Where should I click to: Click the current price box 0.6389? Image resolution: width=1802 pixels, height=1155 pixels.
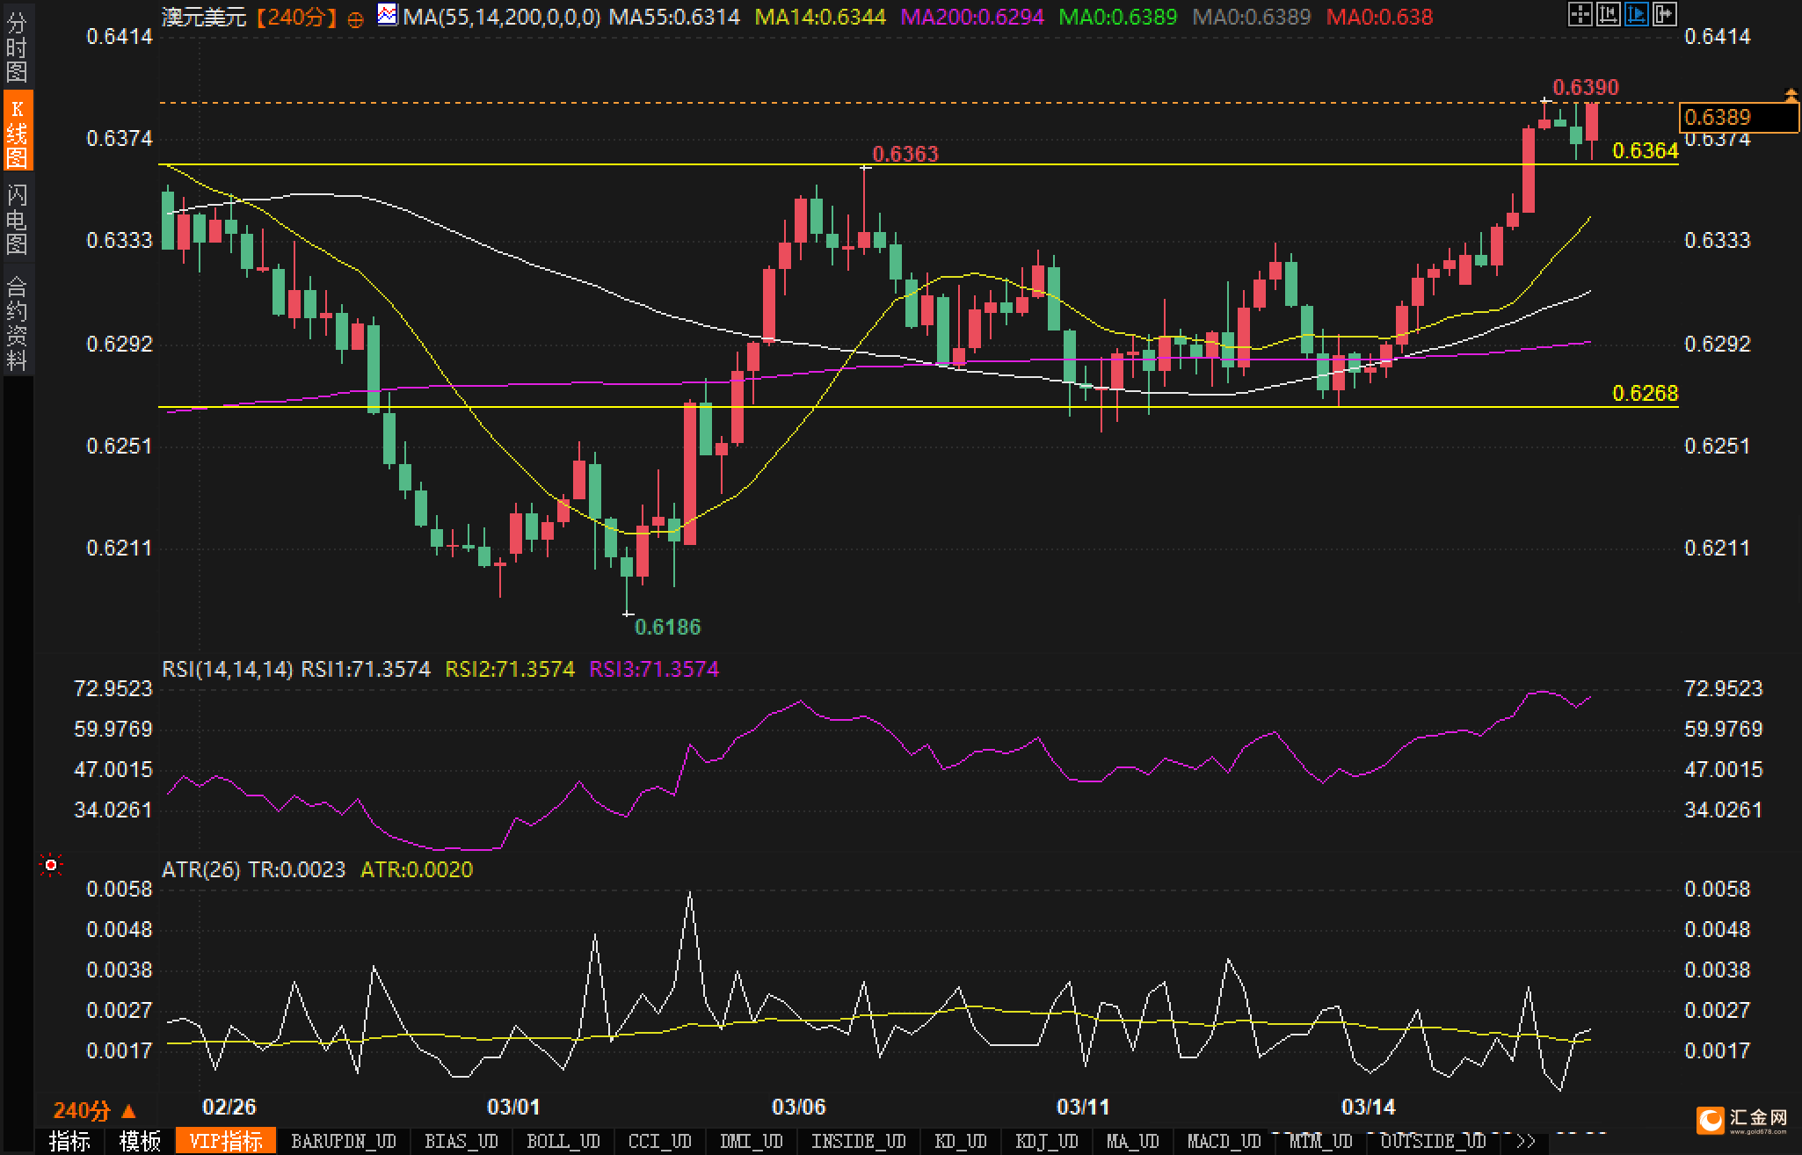click(x=1738, y=117)
